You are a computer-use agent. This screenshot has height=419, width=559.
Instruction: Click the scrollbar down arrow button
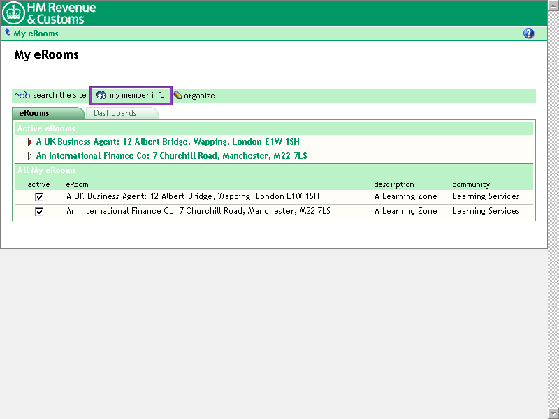[x=553, y=413]
